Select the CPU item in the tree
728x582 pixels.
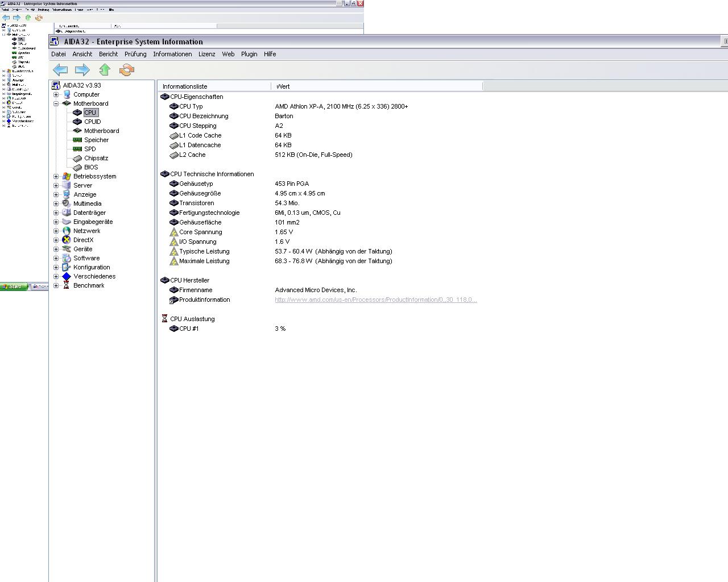[x=90, y=113]
